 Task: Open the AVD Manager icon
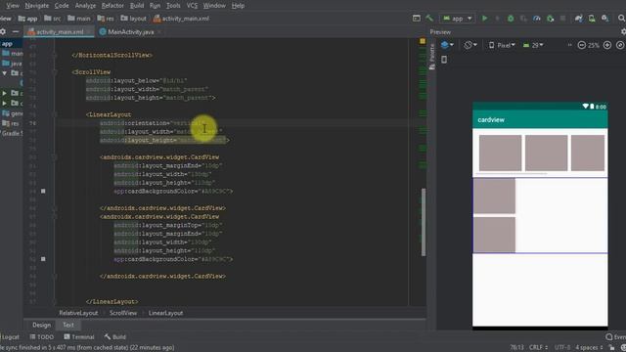592,19
